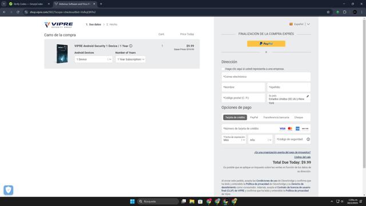Image resolution: width=366 pixels, height=206 pixels.
Task: Open the Android Devices dropdown
Action: tap(93, 60)
